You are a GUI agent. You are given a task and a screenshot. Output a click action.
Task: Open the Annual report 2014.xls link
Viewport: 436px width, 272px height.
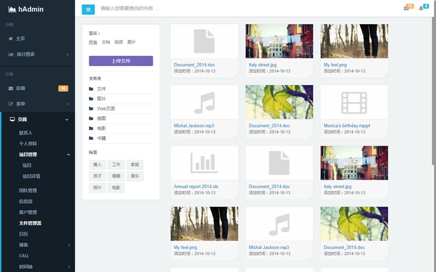196,187
